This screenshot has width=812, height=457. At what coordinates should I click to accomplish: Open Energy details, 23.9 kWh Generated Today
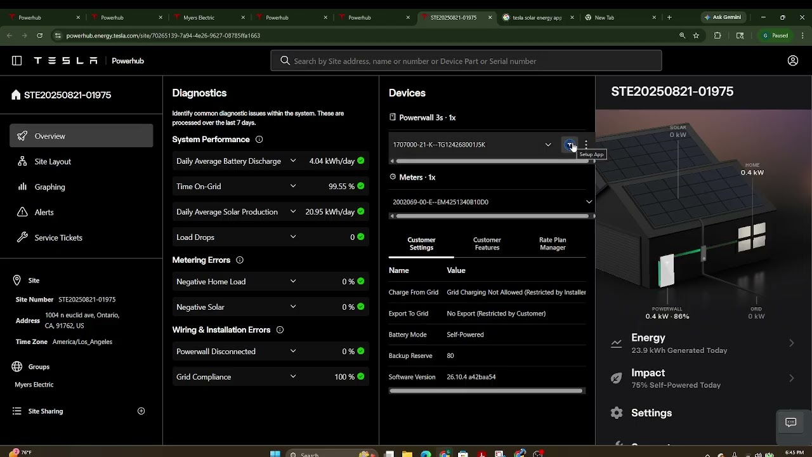point(704,343)
